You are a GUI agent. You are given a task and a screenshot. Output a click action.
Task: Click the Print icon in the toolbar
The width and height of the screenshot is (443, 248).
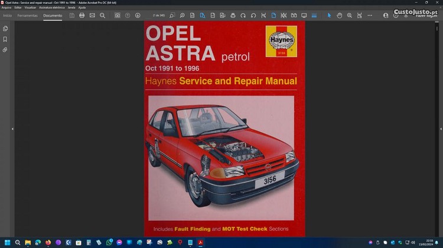[x=82, y=15]
